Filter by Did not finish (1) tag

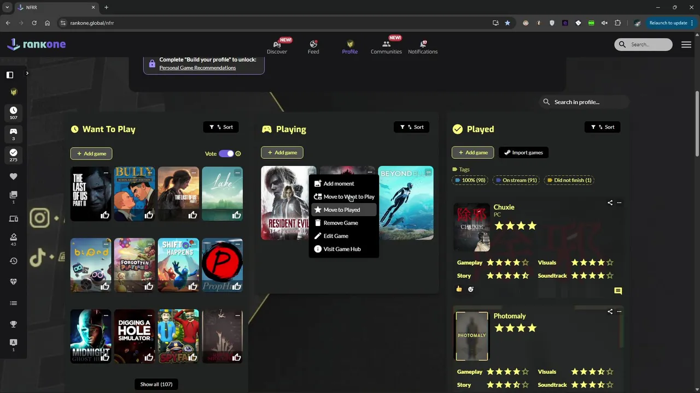click(x=569, y=180)
